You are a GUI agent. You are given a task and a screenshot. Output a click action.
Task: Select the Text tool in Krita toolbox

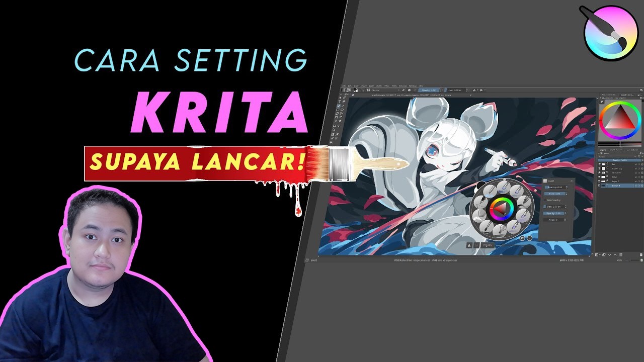pos(340,101)
